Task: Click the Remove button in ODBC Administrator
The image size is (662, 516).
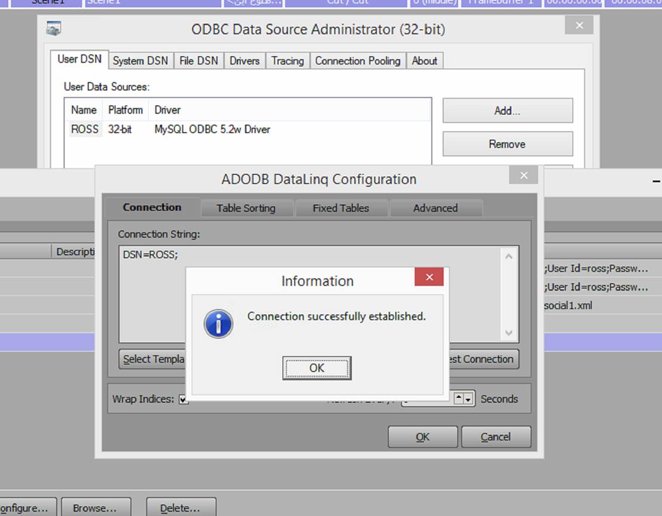Action: click(x=507, y=144)
